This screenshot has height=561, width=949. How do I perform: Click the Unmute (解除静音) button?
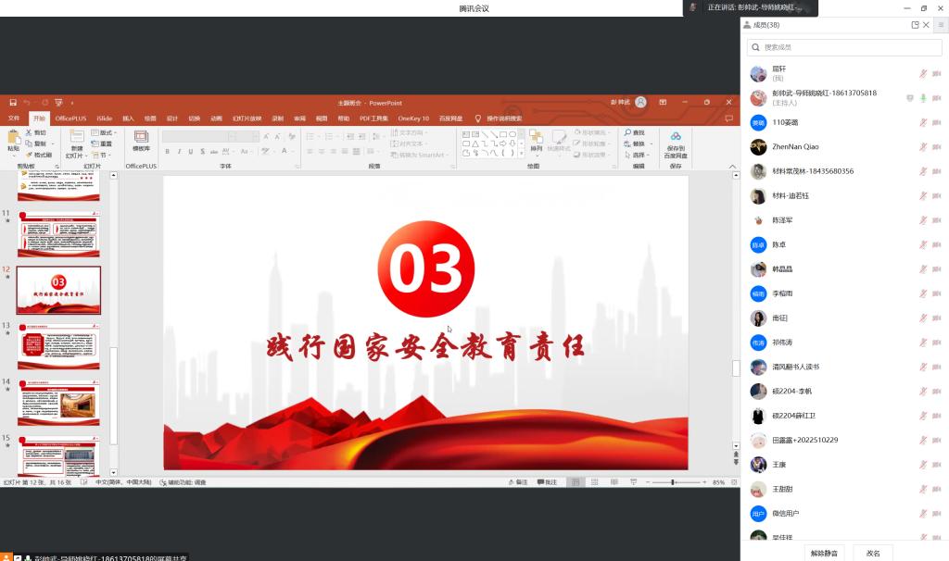823,553
